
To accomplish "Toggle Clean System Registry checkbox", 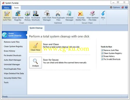I will point(102,53).
